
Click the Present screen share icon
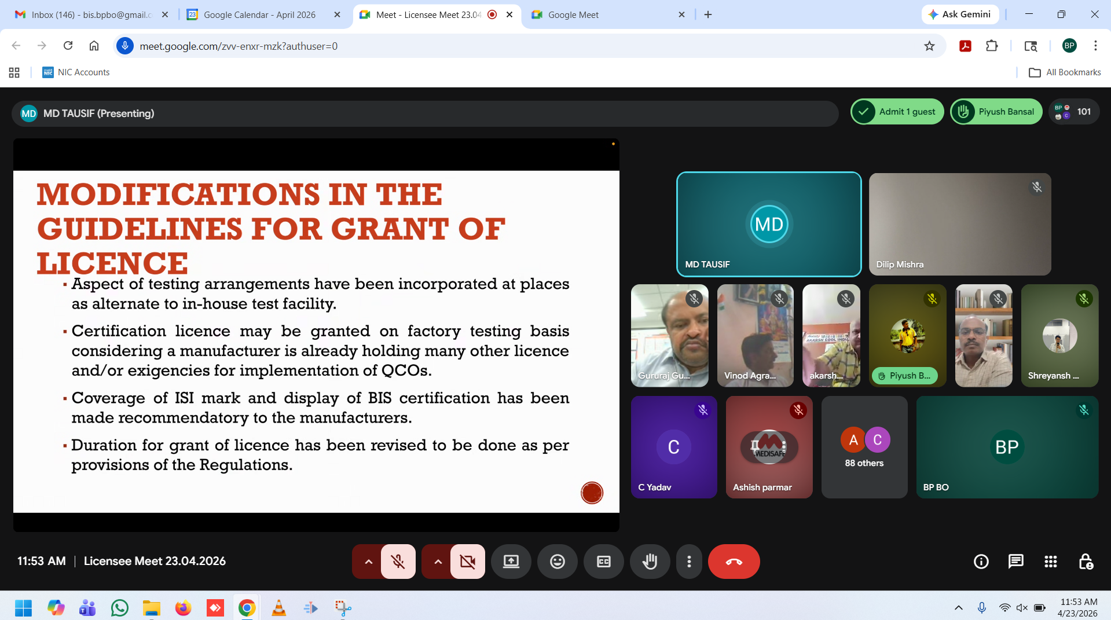tap(511, 562)
